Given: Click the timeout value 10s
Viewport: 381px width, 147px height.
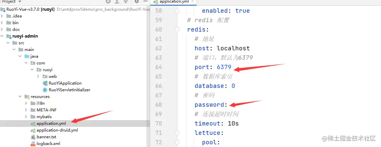Looking at the screenshot, I should click(233, 124).
